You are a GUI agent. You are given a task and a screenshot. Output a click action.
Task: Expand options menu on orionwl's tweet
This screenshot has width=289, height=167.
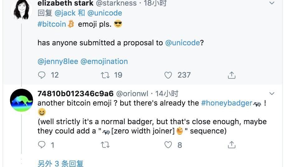pyautogui.click(x=272, y=94)
